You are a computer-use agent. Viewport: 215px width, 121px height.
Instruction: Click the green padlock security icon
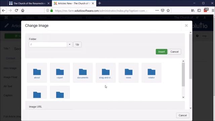click(51, 10)
